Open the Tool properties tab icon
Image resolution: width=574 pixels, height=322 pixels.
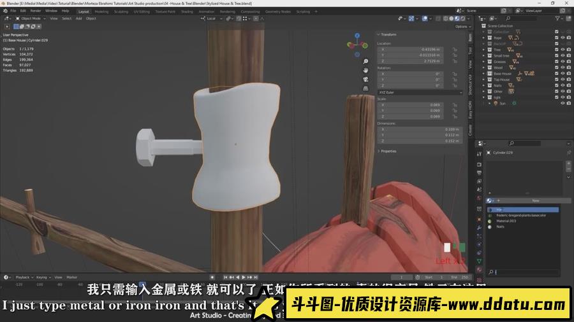479,154
